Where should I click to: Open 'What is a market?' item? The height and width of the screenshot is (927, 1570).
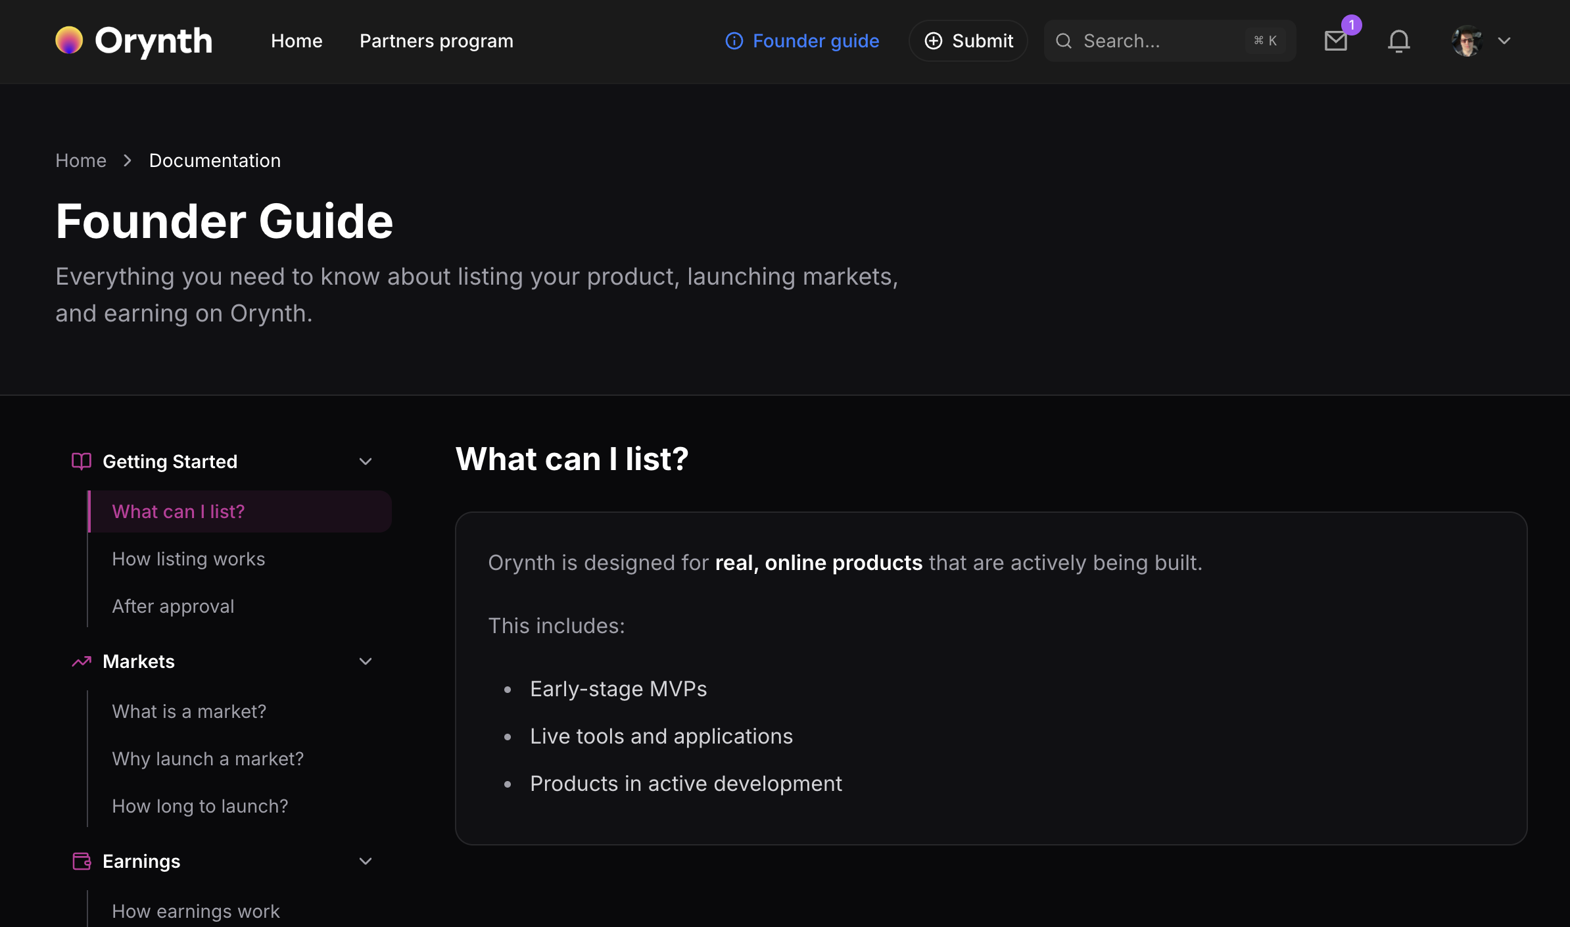click(x=189, y=711)
